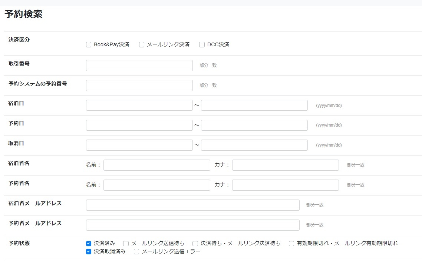Check the メールリンク決済 checkbox
Screen dimensions: 422x261
142,45
